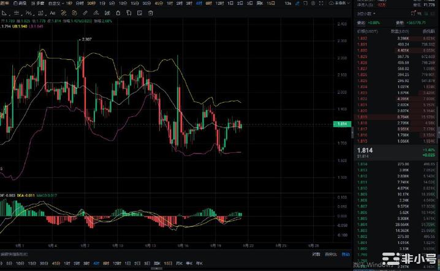Select 1秒 interval in top bar

(x=69, y=3)
